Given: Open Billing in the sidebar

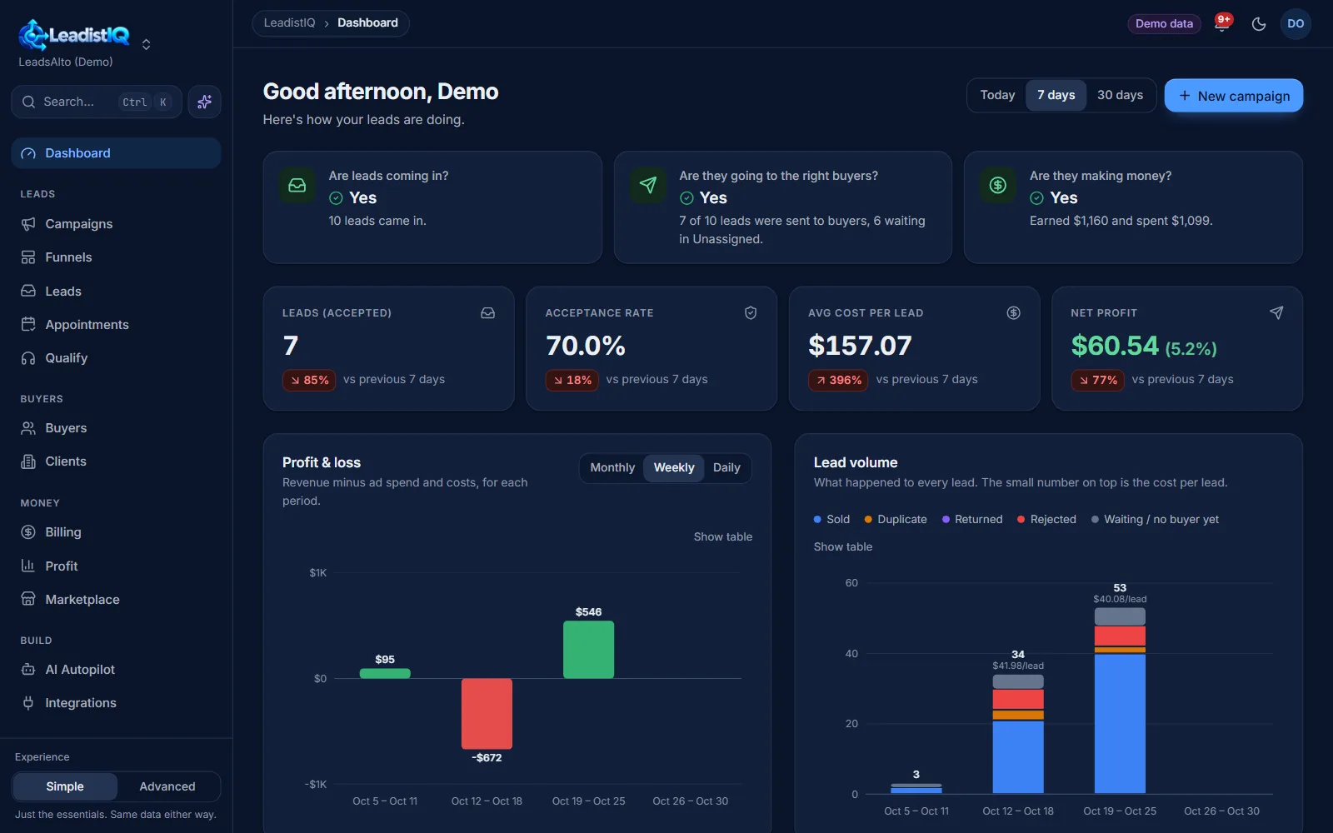Looking at the screenshot, I should (116, 532).
